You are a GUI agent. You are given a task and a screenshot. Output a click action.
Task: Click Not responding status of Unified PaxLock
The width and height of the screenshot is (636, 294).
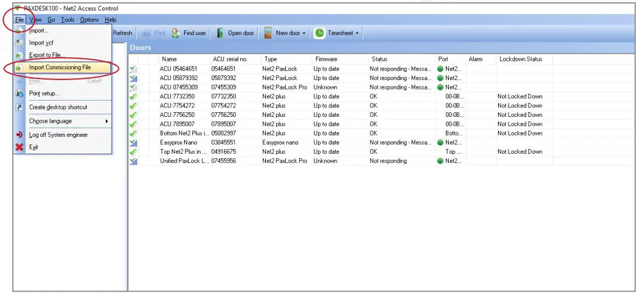(x=388, y=161)
